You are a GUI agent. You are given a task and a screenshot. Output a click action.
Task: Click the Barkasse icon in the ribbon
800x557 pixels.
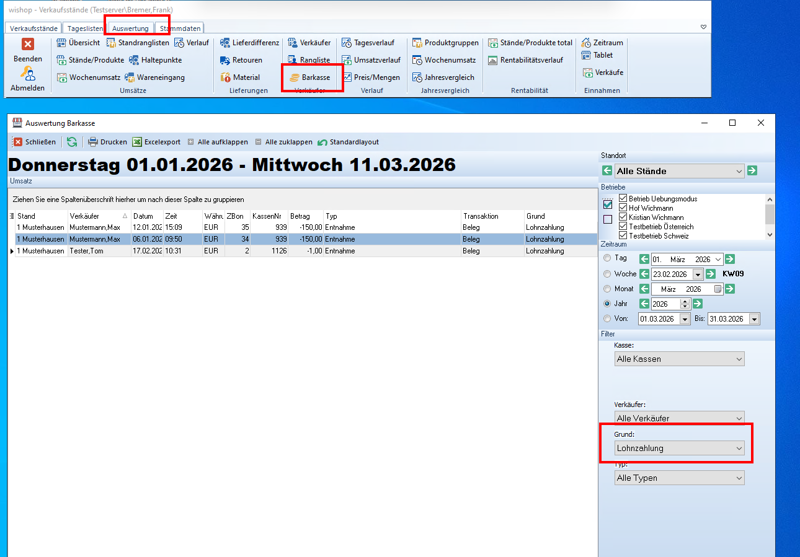coord(294,77)
